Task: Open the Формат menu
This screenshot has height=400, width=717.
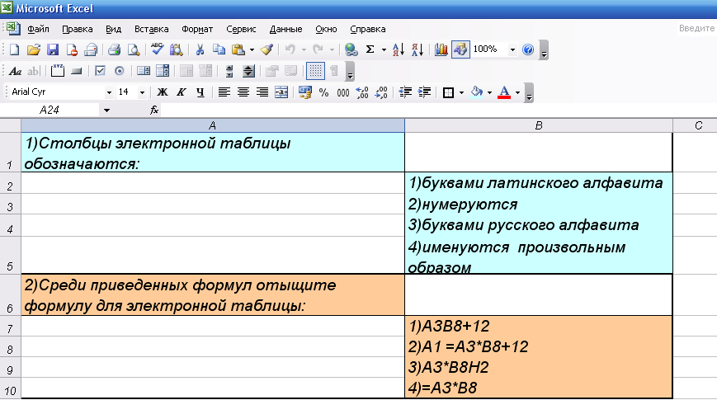Action: tap(197, 29)
